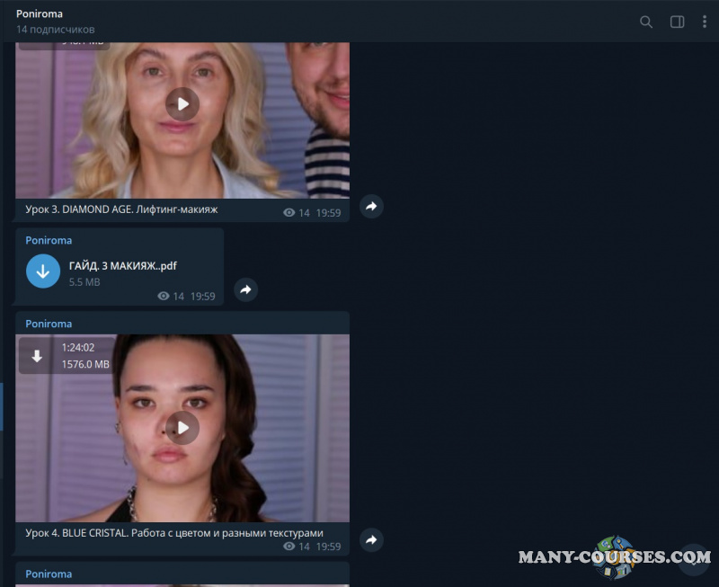Screen dimensions: 719x587
Task: Play the Урок 4 BLUE CRISTAL video
Action: tap(182, 428)
